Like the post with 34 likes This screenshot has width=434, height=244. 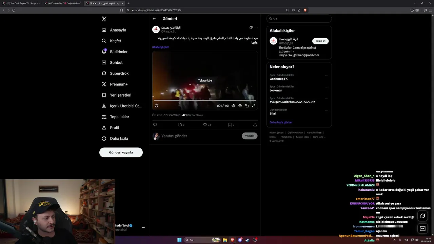(207, 125)
